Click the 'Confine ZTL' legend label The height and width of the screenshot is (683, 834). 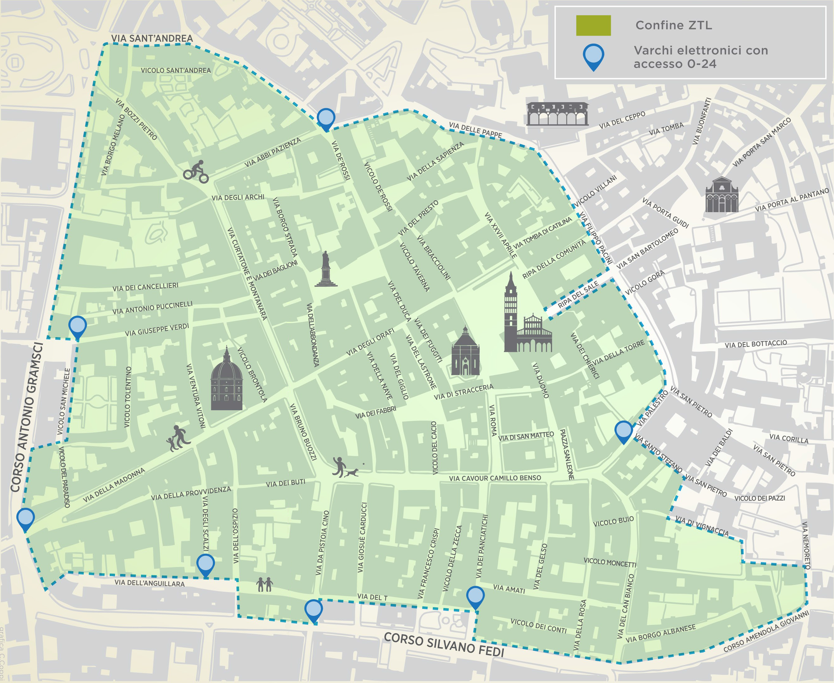(673, 25)
